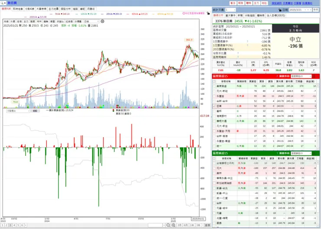
Task: Set chart range to 6月
Action: pyautogui.click(x=186, y=225)
